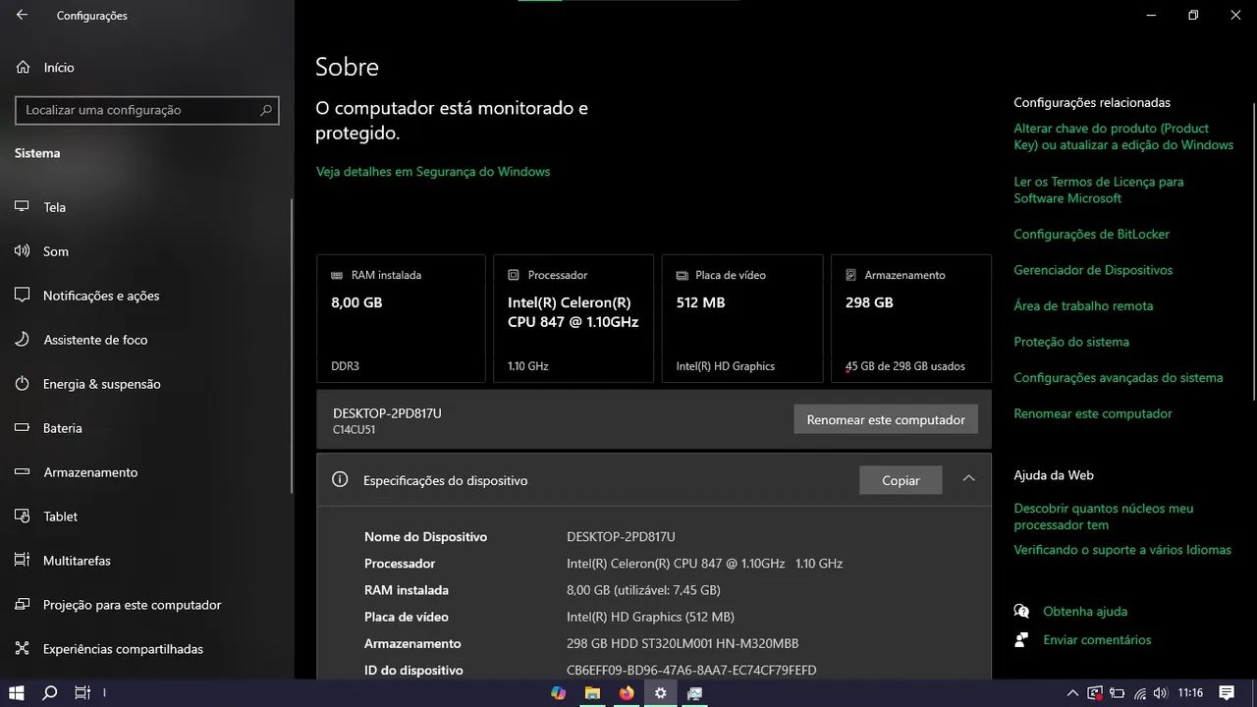
Task: Click the sidebar navigation scrollbar
Action: pos(292,344)
